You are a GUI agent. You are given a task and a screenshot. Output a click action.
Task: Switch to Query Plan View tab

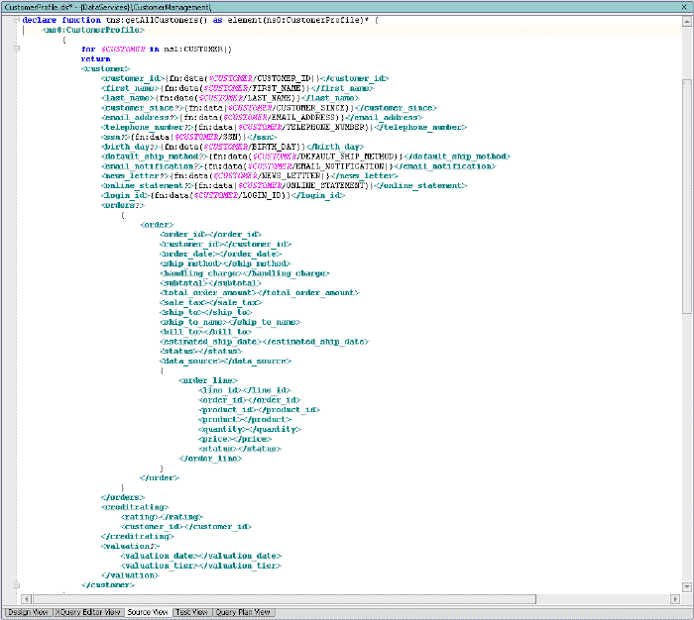pos(243,612)
